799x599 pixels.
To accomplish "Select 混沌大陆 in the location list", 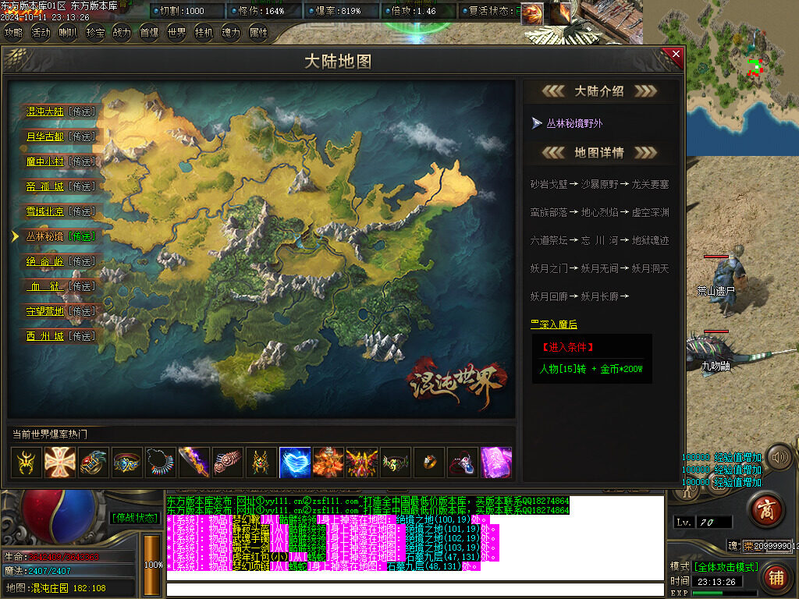I will tap(44, 112).
